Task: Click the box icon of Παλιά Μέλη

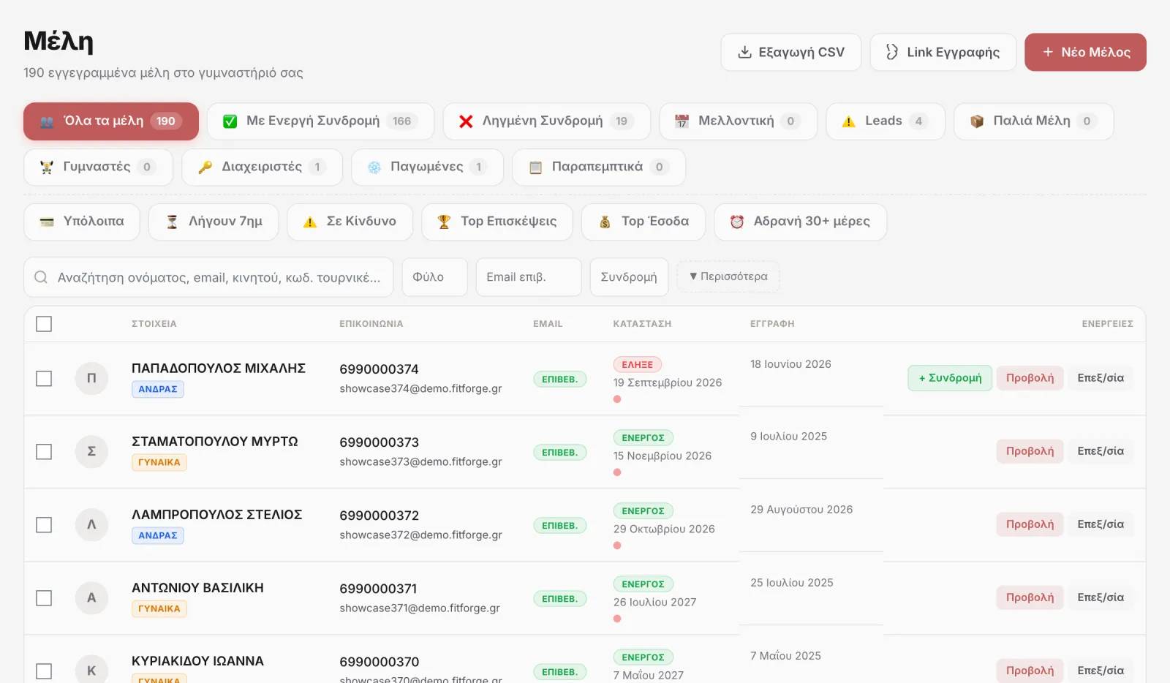Action: 977,121
